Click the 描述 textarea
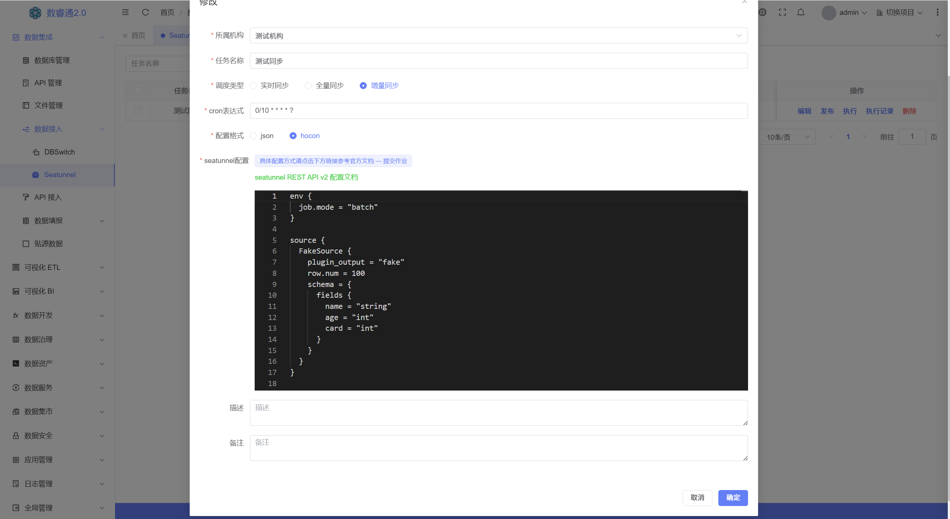Screen dimensions: 950x519 (498, 412)
